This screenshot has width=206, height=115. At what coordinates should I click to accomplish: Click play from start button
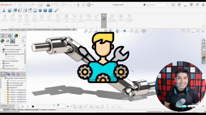point(23,106)
